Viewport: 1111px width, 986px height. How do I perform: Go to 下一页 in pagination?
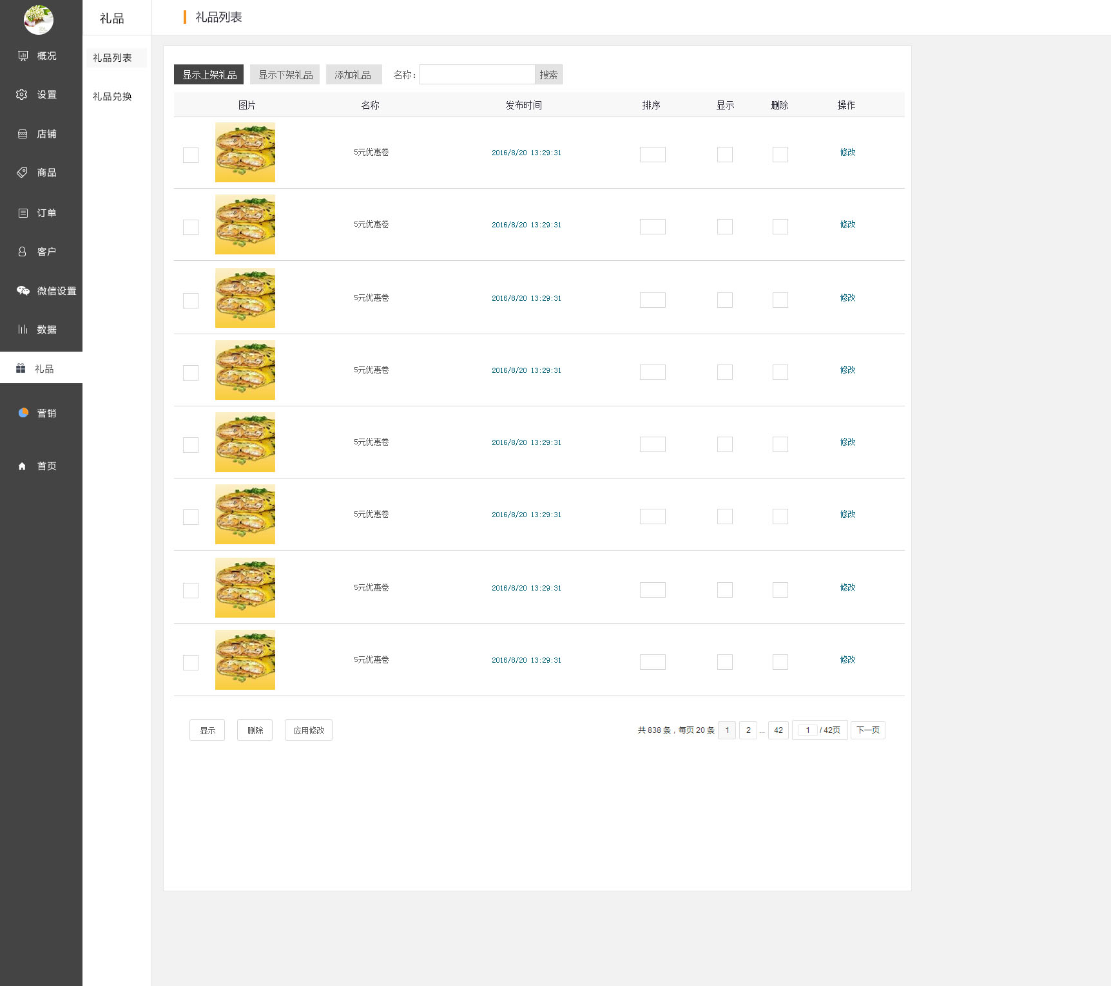click(867, 730)
